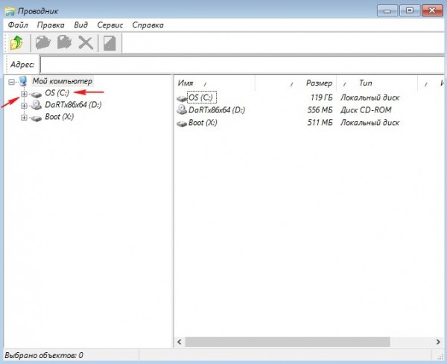
Task: Click the 511 МБ size value
Action: (320, 123)
